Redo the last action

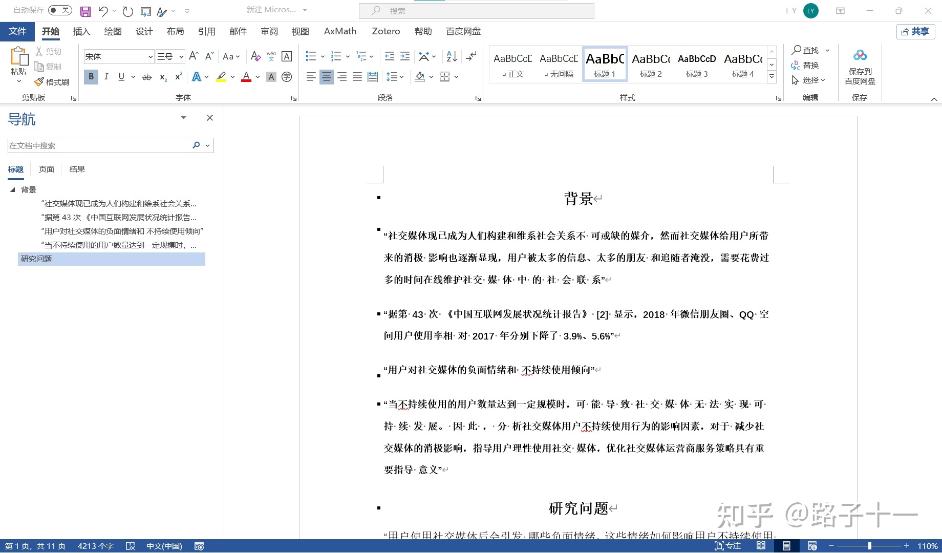click(127, 11)
